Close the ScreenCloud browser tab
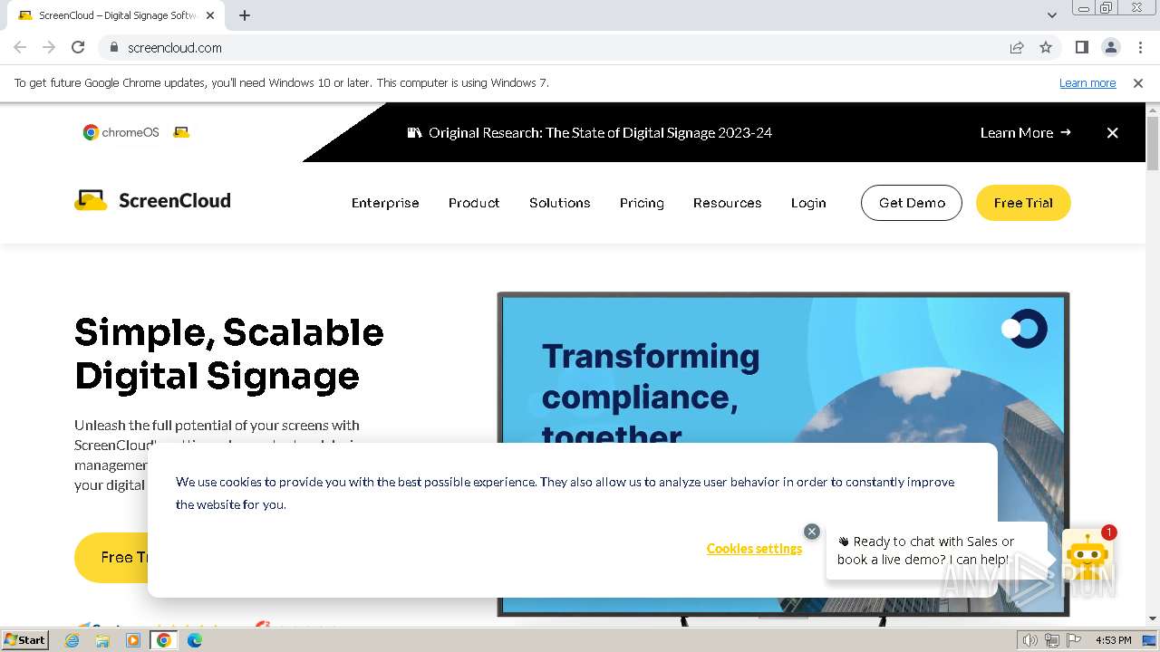The image size is (1160, 652). 210,15
